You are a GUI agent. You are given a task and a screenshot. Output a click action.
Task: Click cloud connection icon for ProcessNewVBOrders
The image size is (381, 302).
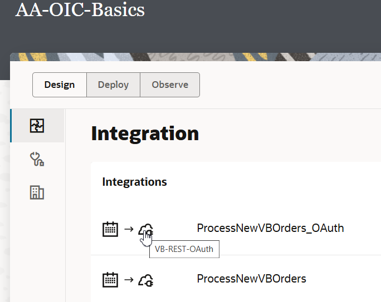(x=146, y=280)
